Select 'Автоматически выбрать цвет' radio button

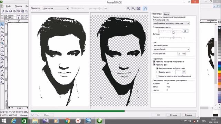[157, 68]
